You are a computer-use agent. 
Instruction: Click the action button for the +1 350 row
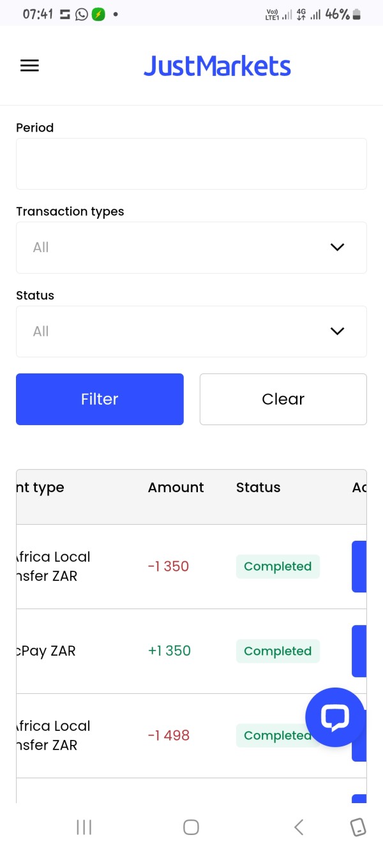[359, 651]
